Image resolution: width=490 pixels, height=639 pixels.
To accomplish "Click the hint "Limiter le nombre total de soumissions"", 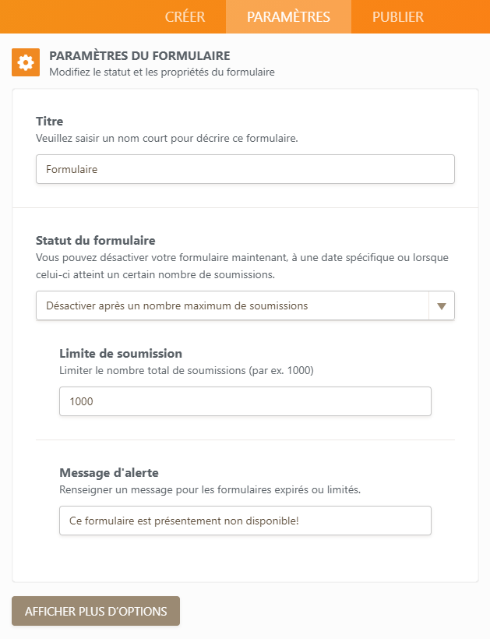I will click(186, 370).
